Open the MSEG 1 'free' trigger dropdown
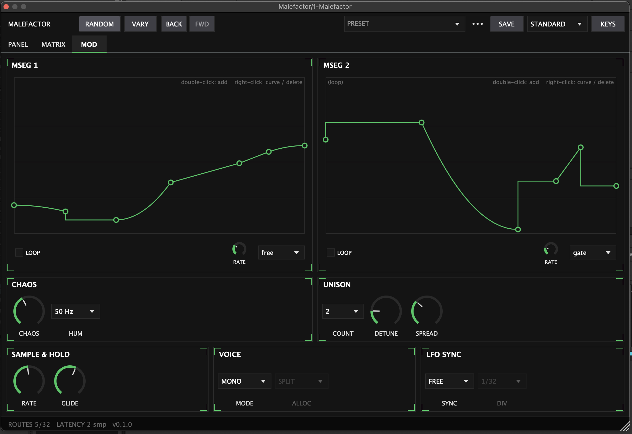The height and width of the screenshot is (434, 632). click(281, 252)
